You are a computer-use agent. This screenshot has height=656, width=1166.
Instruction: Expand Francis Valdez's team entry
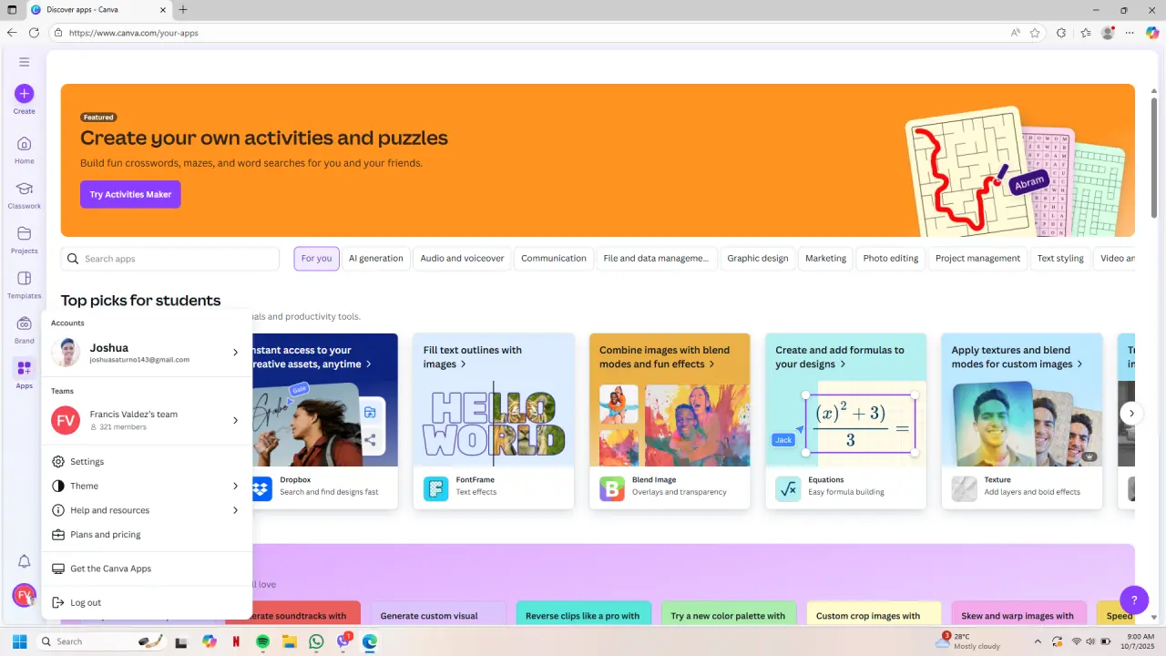(147, 420)
